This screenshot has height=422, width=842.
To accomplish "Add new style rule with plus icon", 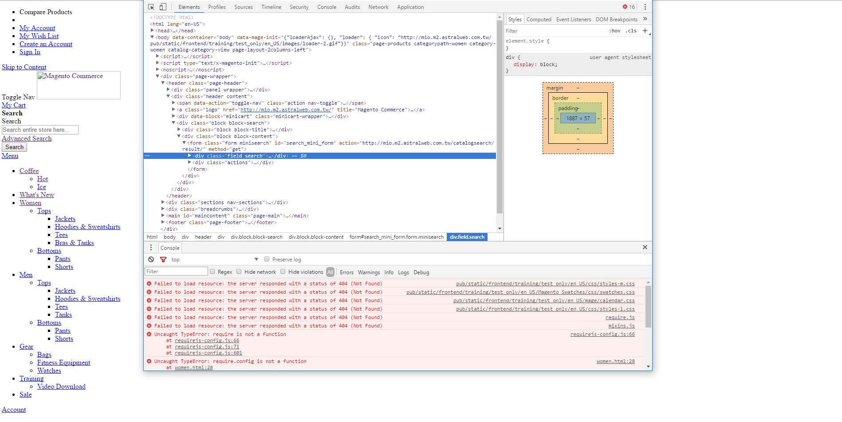I will (645, 31).
